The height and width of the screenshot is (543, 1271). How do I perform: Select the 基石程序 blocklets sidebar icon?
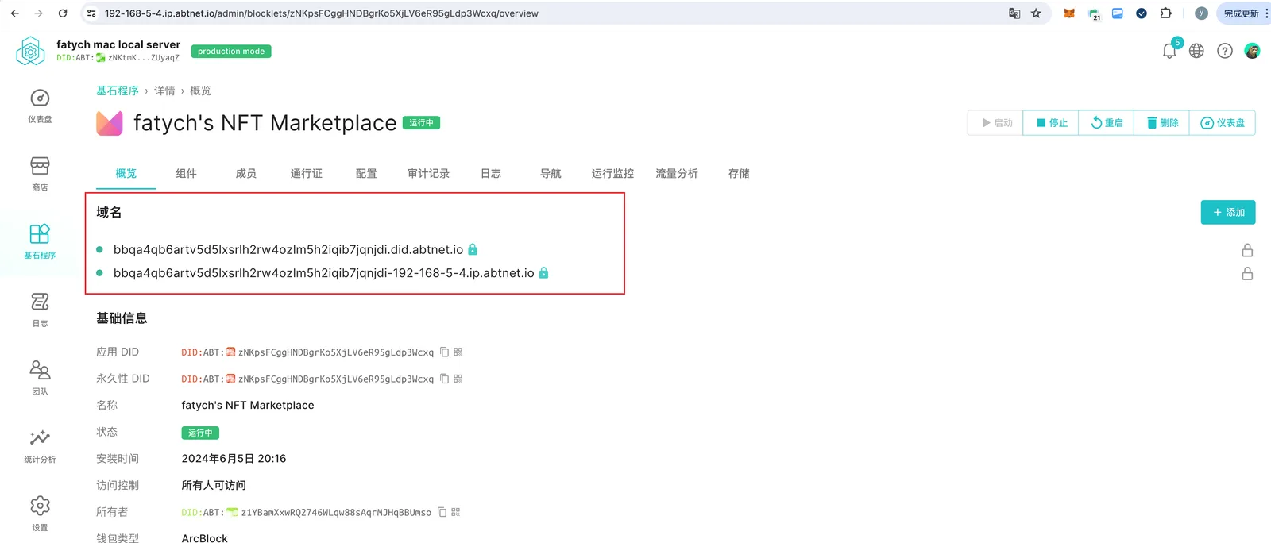tap(40, 242)
